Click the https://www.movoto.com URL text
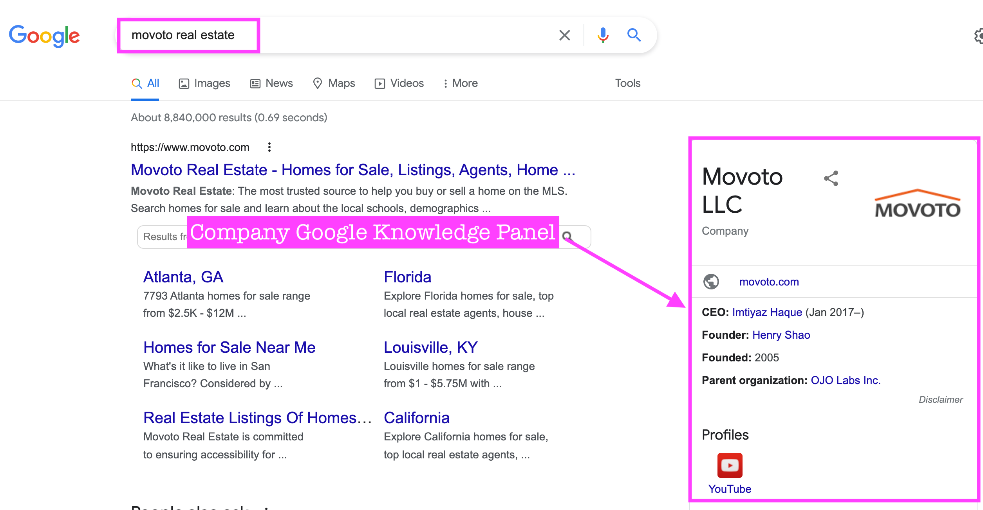 click(x=190, y=147)
